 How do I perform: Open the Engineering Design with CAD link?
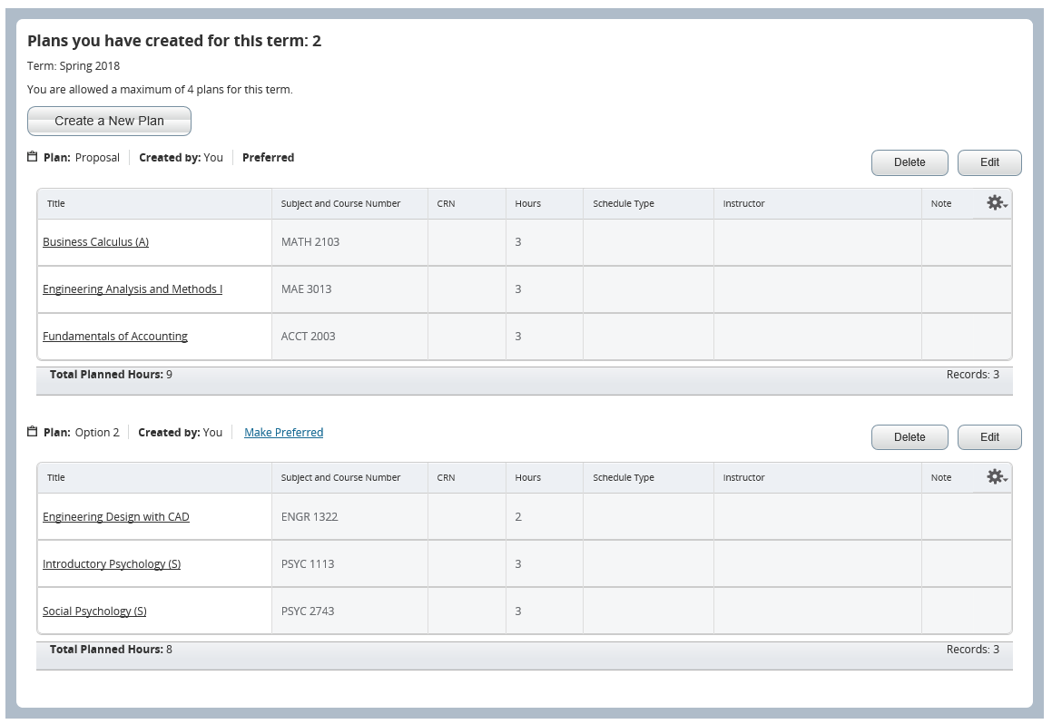116,517
